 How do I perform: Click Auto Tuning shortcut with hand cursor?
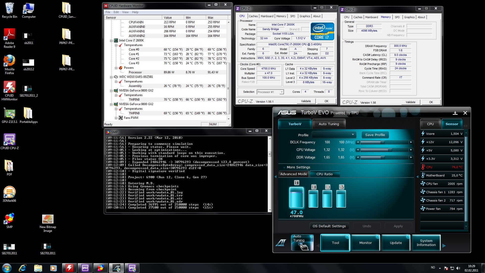pyautogui.click(x=302, y=243)
